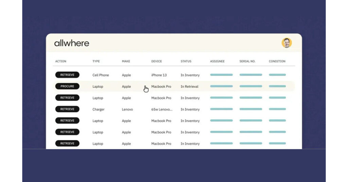The height and width of the screenshot is (182, 348).
Task: Click the MAKE column header
Action: coord(126,61)
